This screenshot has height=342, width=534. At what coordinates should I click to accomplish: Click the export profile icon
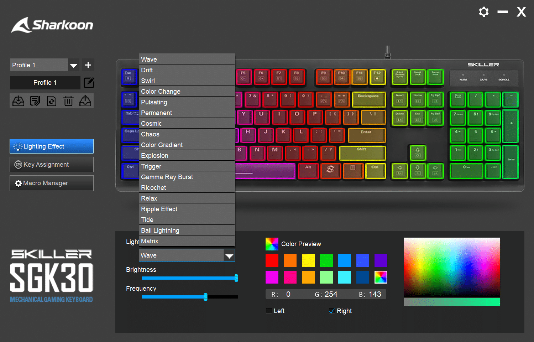85,101
